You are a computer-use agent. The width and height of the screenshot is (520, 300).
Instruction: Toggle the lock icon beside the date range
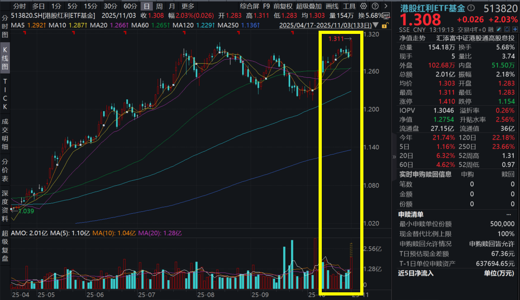384,25
